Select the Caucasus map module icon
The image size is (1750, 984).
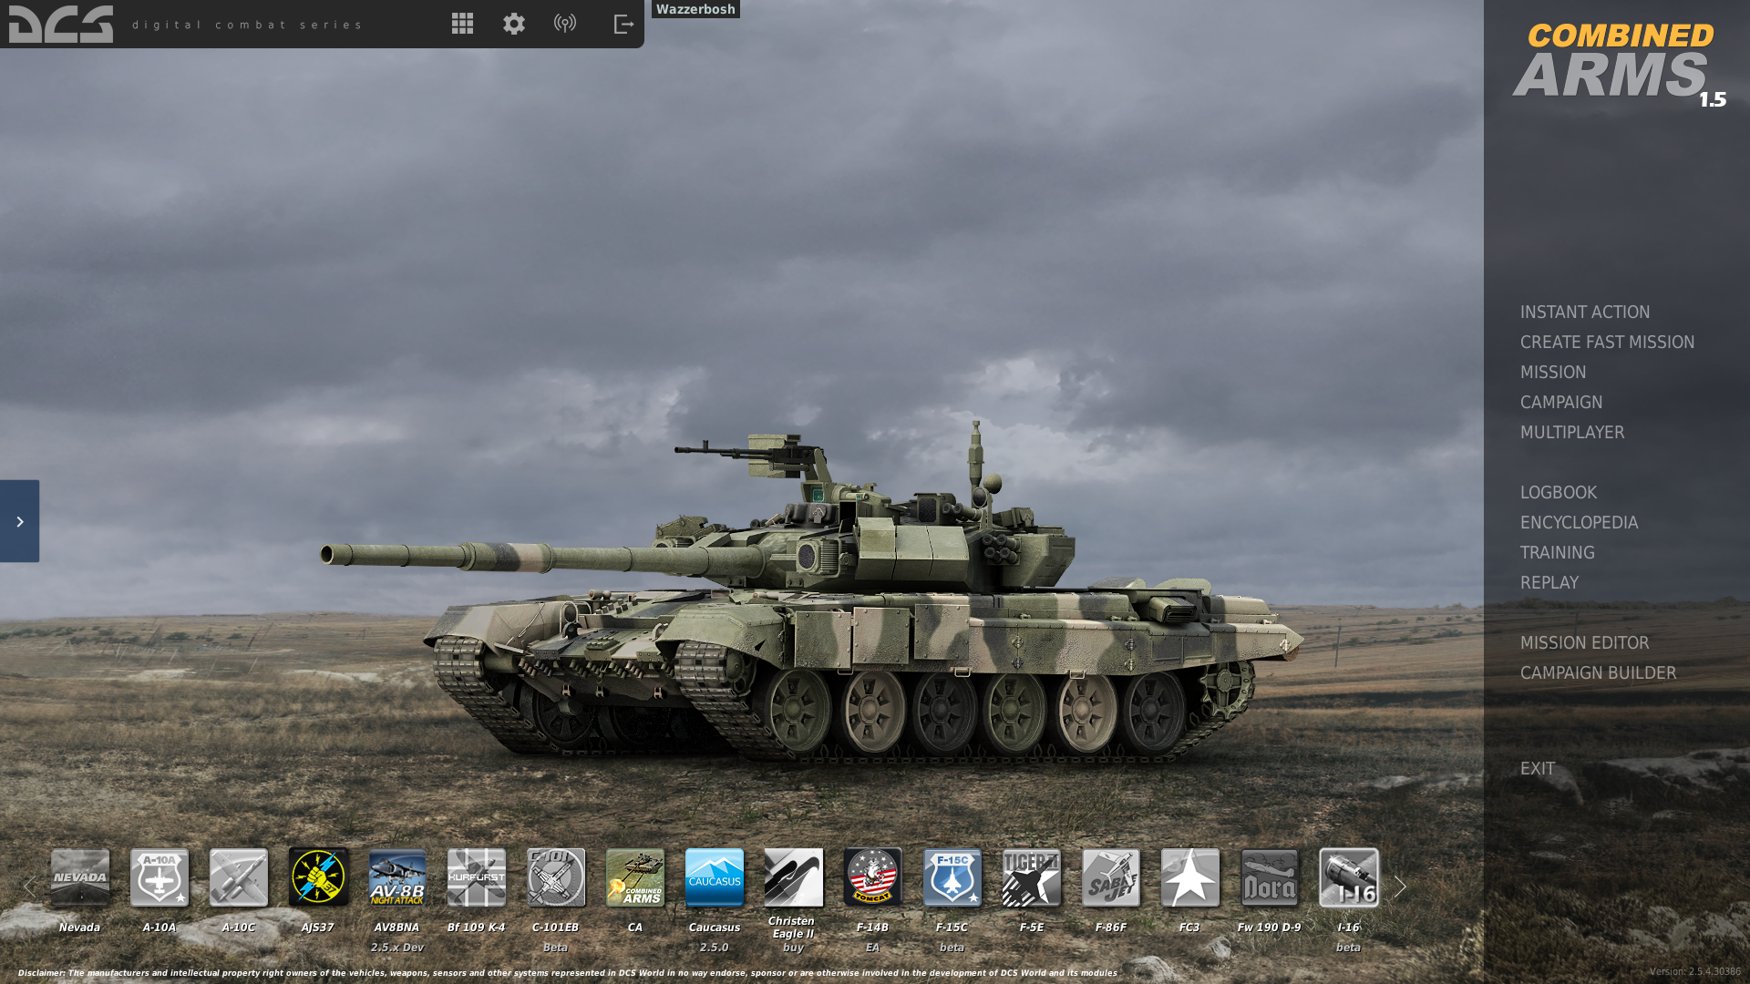[x=715, y=877]
